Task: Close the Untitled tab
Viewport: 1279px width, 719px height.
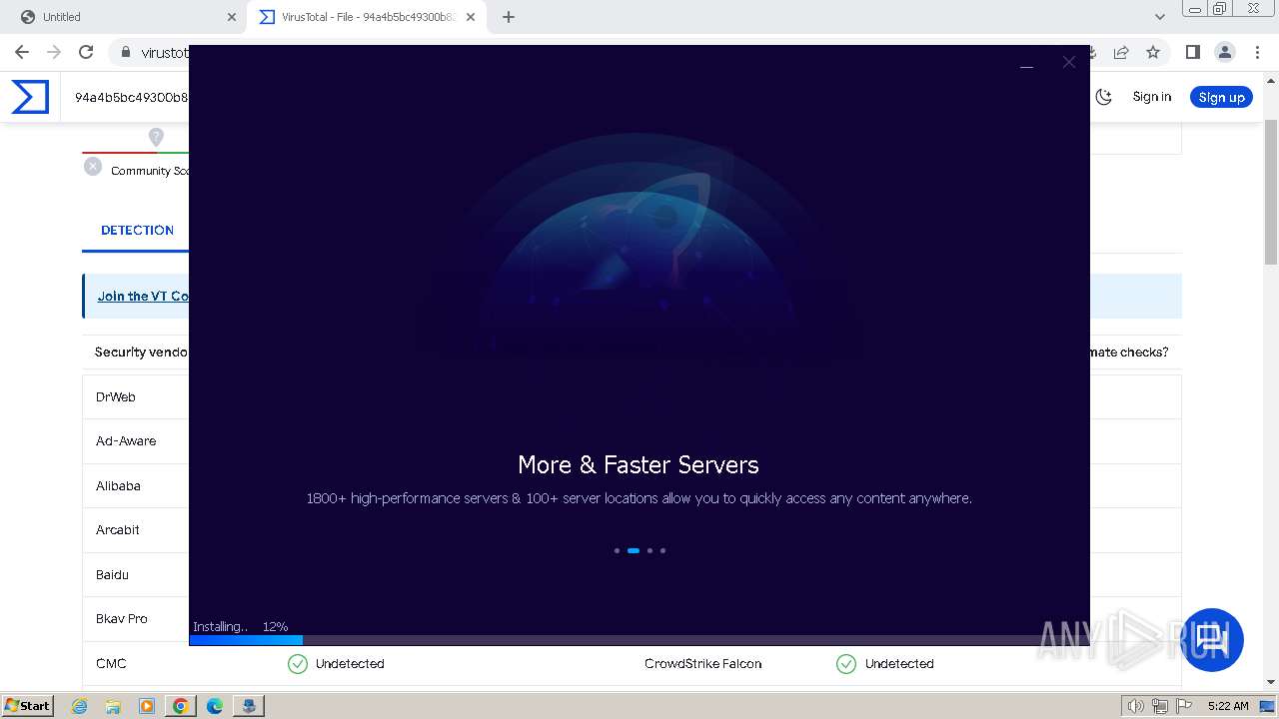Action: [232, 17]
